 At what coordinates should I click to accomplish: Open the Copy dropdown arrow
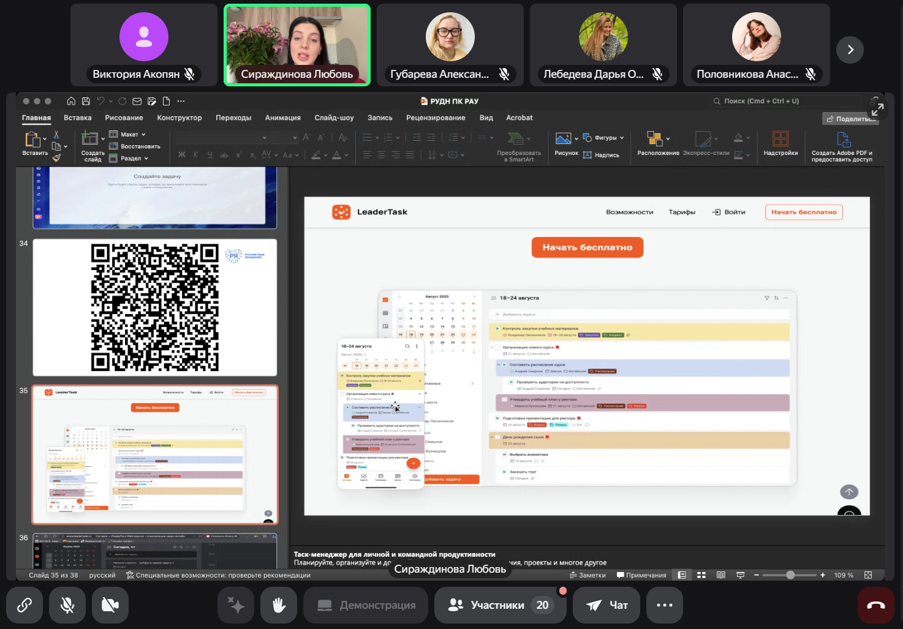tap(66, 146)
